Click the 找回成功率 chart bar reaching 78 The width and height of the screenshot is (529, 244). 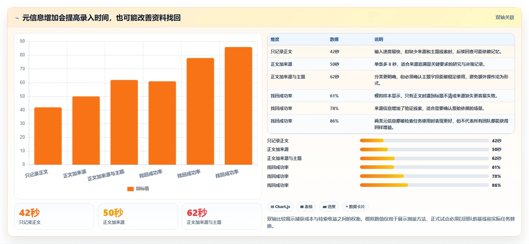tap(200, 111)
